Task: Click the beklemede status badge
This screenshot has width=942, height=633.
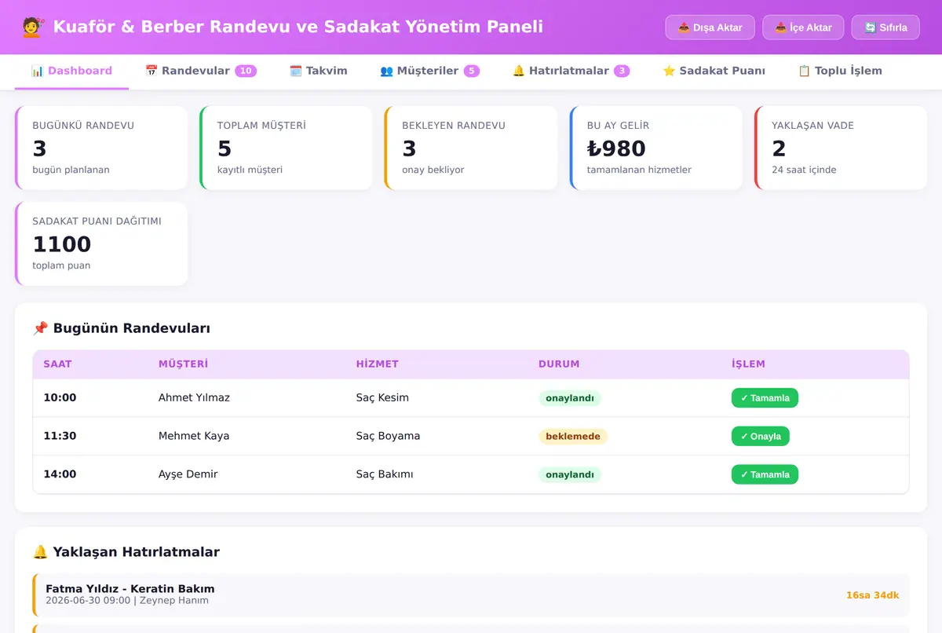Action: [x=573, y=437]
